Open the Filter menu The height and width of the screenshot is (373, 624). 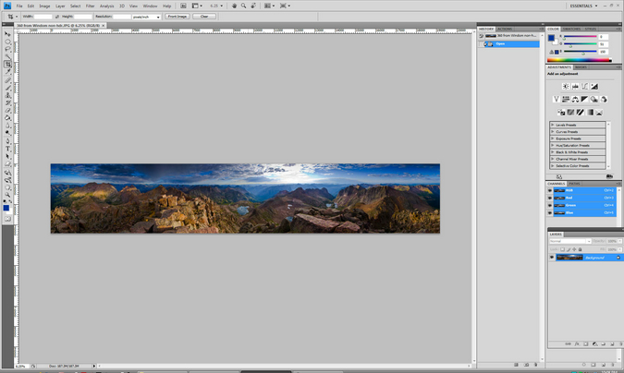[90, 6]
